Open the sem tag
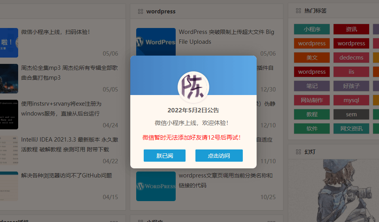This screenshot has height=222, width=379. click(x=351, y=114)
